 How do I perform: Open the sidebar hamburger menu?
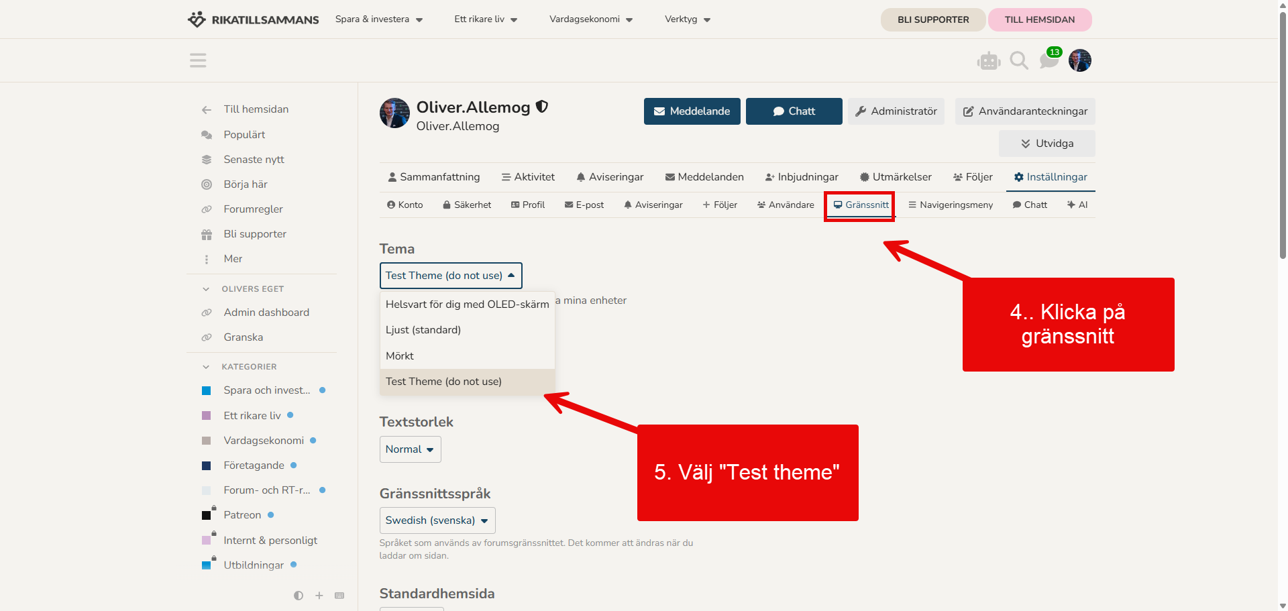198,60
